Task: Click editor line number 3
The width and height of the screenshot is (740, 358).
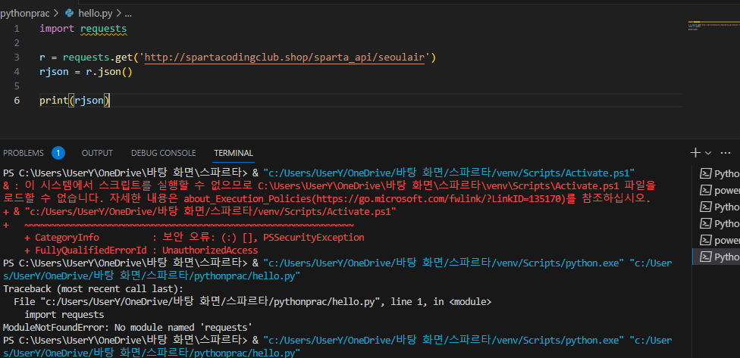Action: tap(17, 58)
